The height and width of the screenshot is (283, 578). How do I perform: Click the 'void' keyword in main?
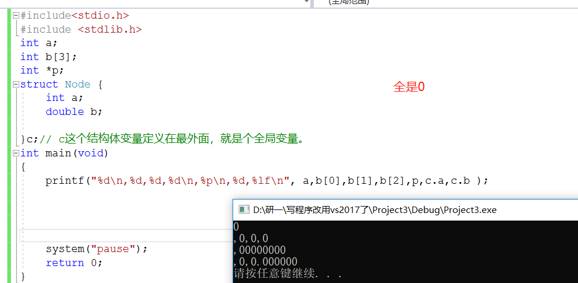[x=91, y=153]
